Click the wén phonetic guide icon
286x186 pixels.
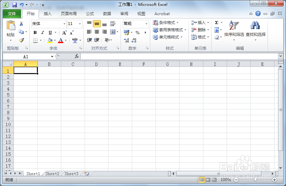point(74,40)
